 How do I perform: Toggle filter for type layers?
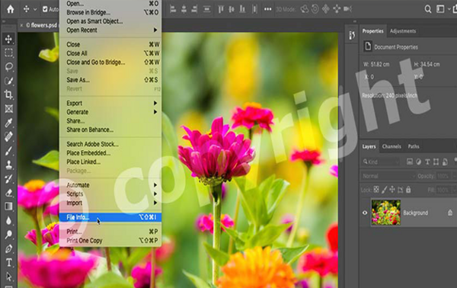click(x=427, y=162)
